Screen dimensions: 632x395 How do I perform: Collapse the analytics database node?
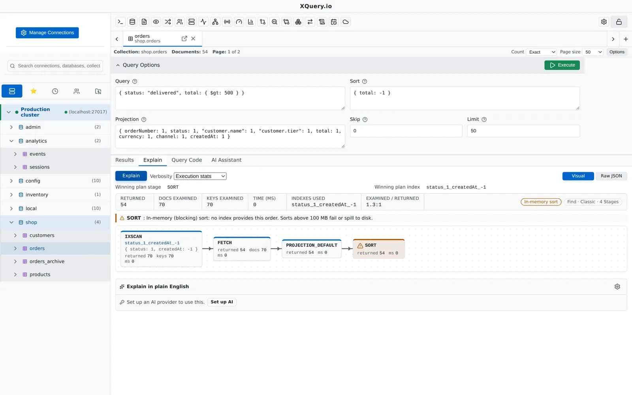click(x=11, y=141)
